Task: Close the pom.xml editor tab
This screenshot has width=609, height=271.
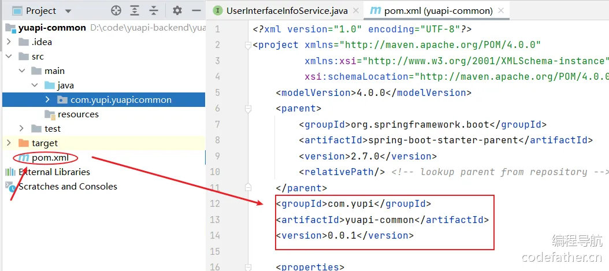Action: 501,11
